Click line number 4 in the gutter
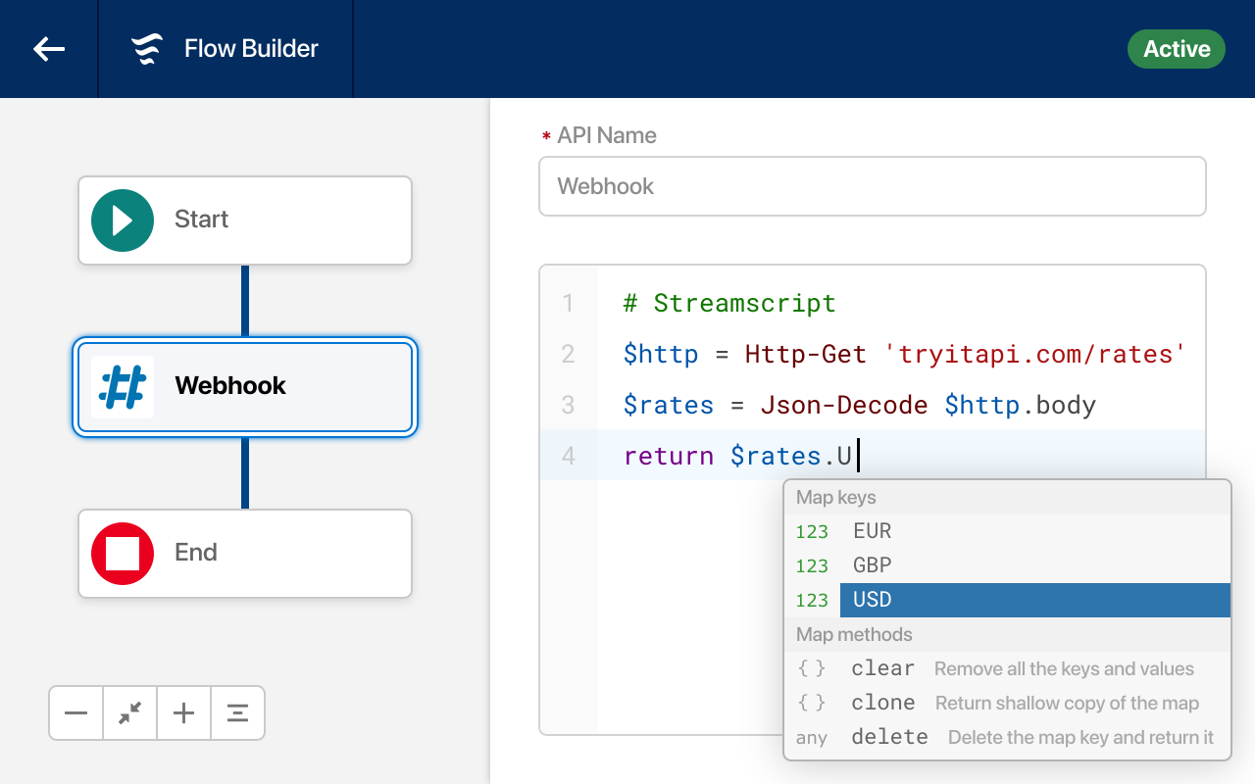Viewport: 1255px width, 784px height. pyautogui.click(x=568, y=456)
